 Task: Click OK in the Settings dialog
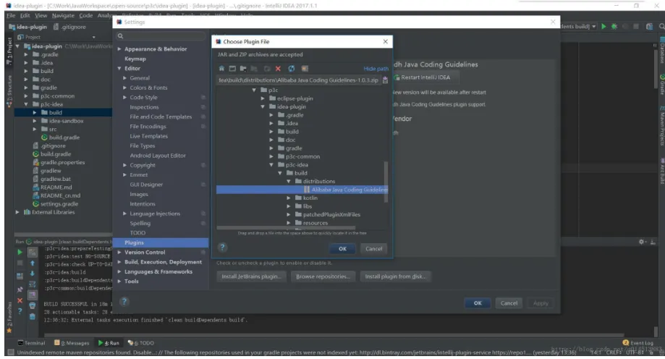point(478,303)
